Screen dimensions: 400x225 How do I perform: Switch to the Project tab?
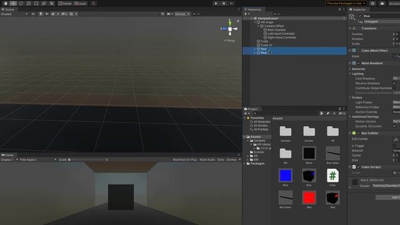tap(251, 109)
